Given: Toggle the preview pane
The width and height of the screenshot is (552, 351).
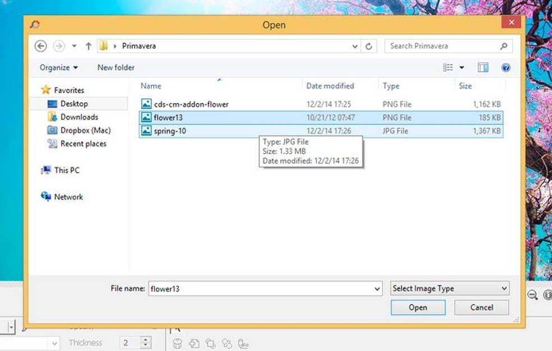Looking at the screenshot, I should pyautogui.click(x=483, y=67).
